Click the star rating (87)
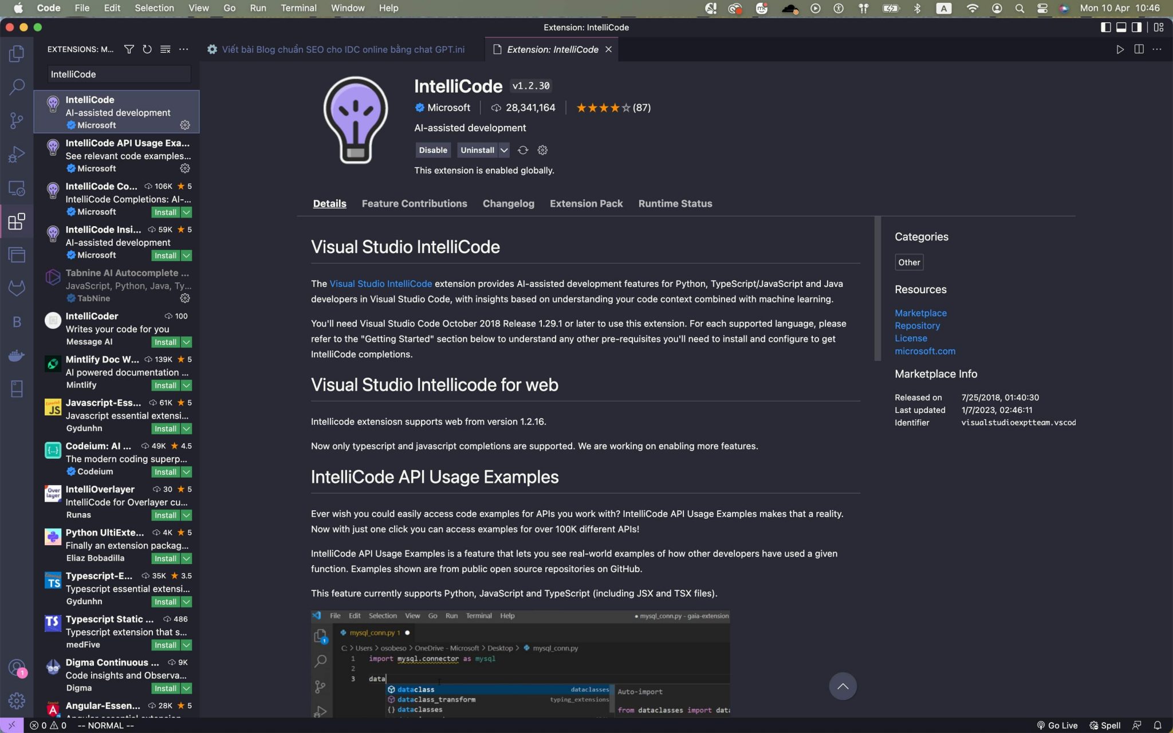Screen dimensions: 1173x733 [x=613, y=108]
